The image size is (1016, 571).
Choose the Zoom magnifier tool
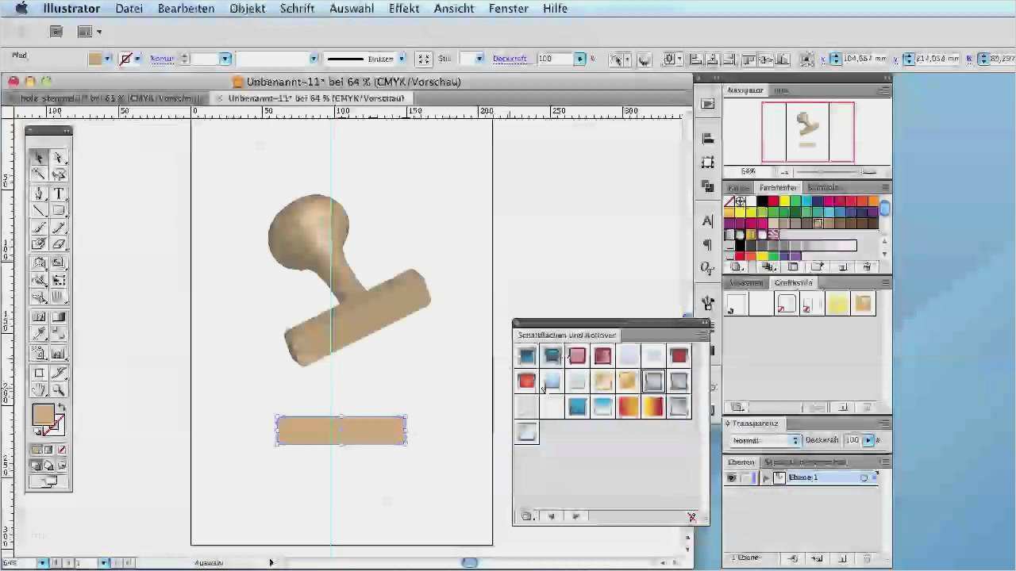59,390
